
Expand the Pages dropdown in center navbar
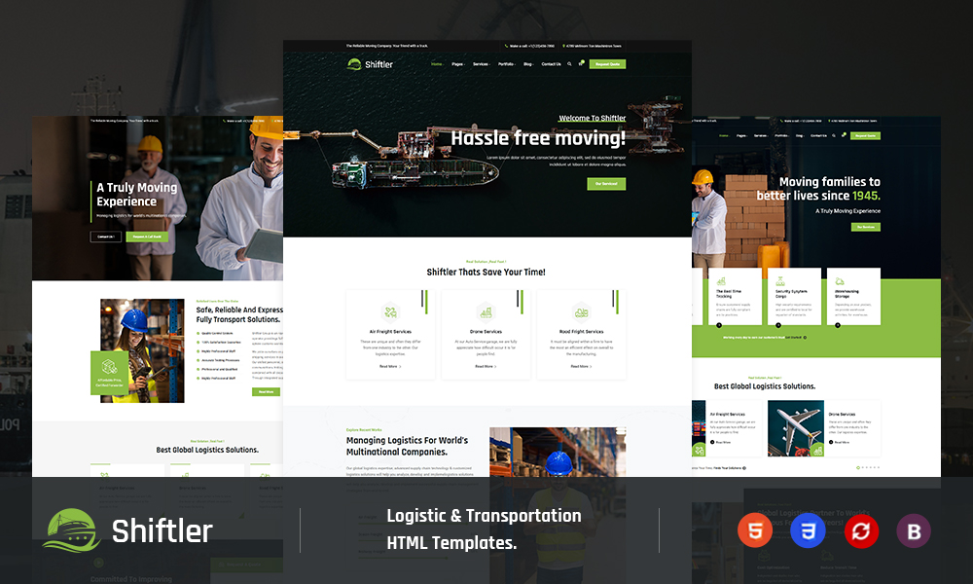pyautogui.click(x=457, y=64)
